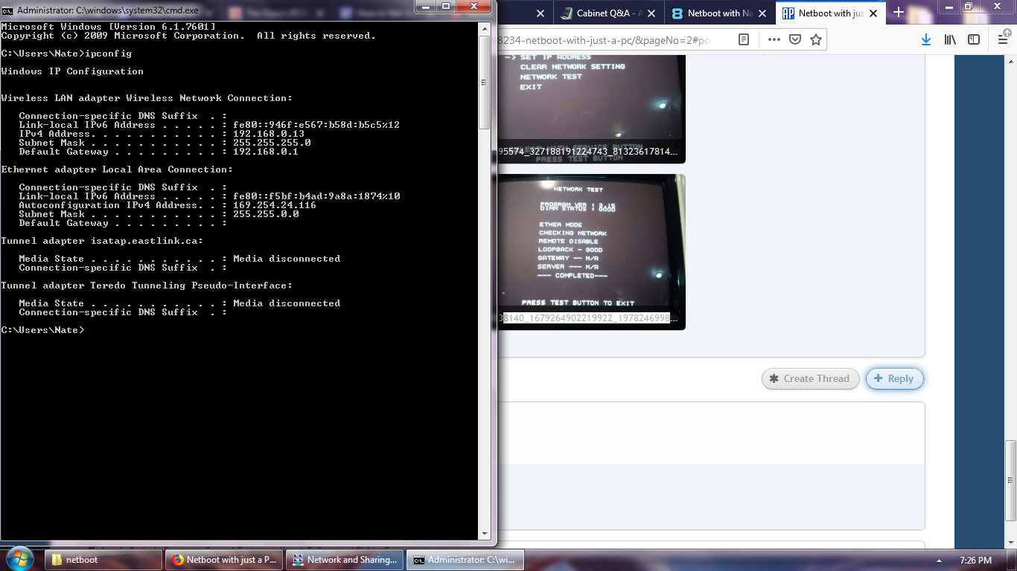The height and width of the screenshot is (571, 1017).
Task: Open Firefox Library icon
Action: [950, 40]
